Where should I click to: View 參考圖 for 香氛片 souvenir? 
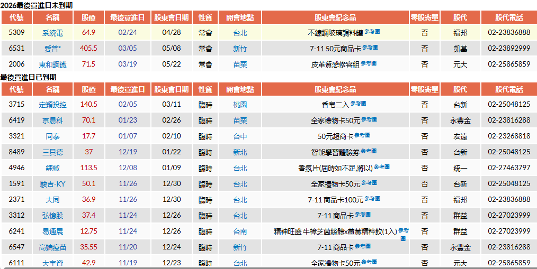382,167
